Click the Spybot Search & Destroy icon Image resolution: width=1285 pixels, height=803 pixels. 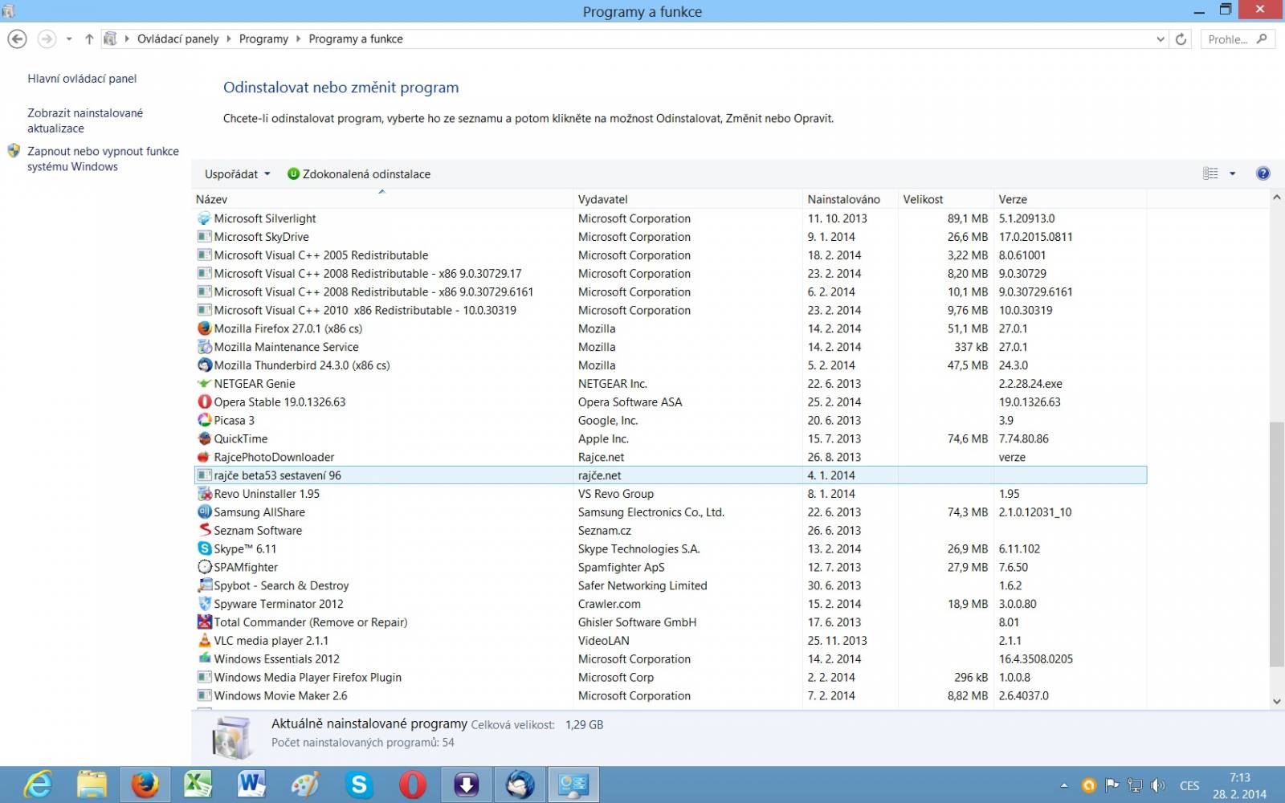pyautogui.click(x=204, y=586)
